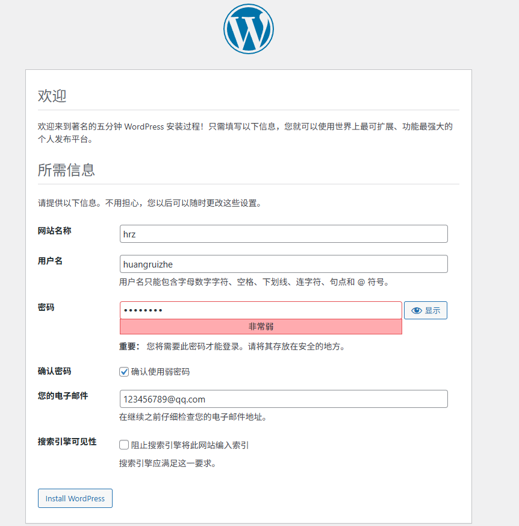This screenshot has width=519, height=526.
Task: Click the email field with 123456789@qq.com
Action: [284, 399]
